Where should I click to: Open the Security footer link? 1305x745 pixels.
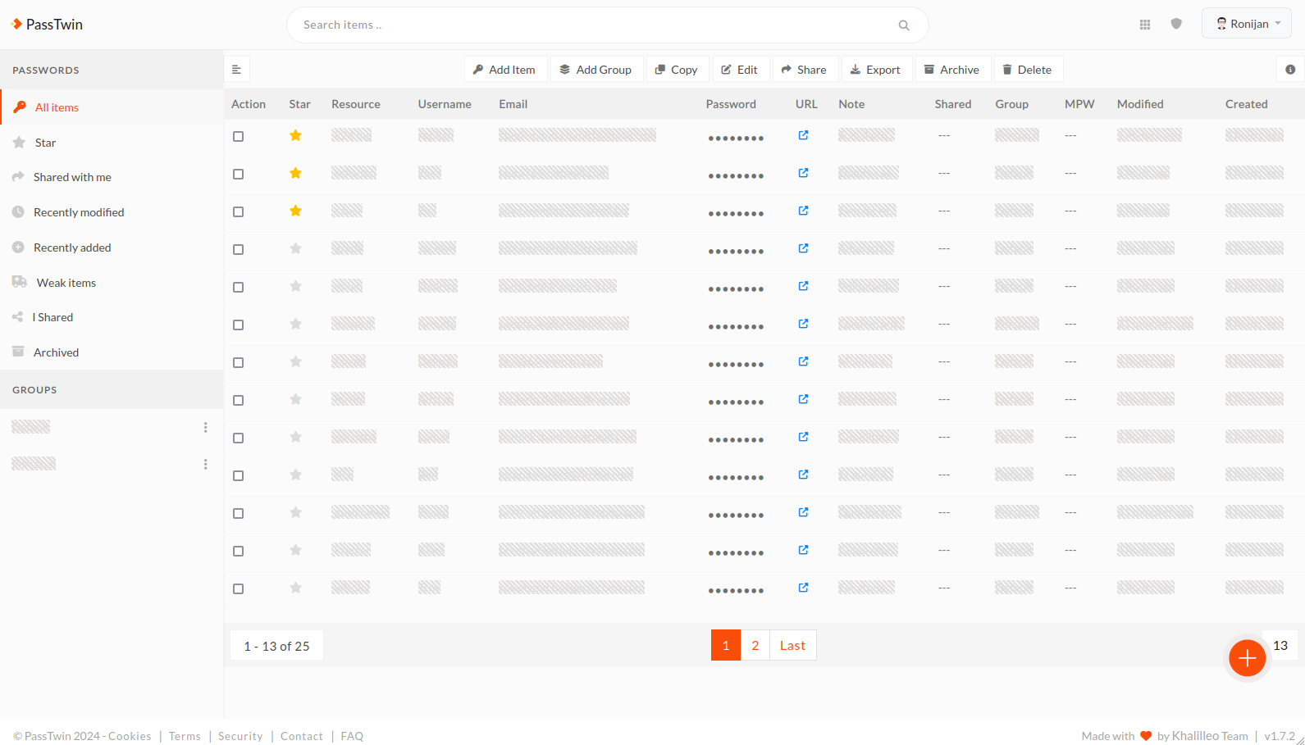(240, 736)
